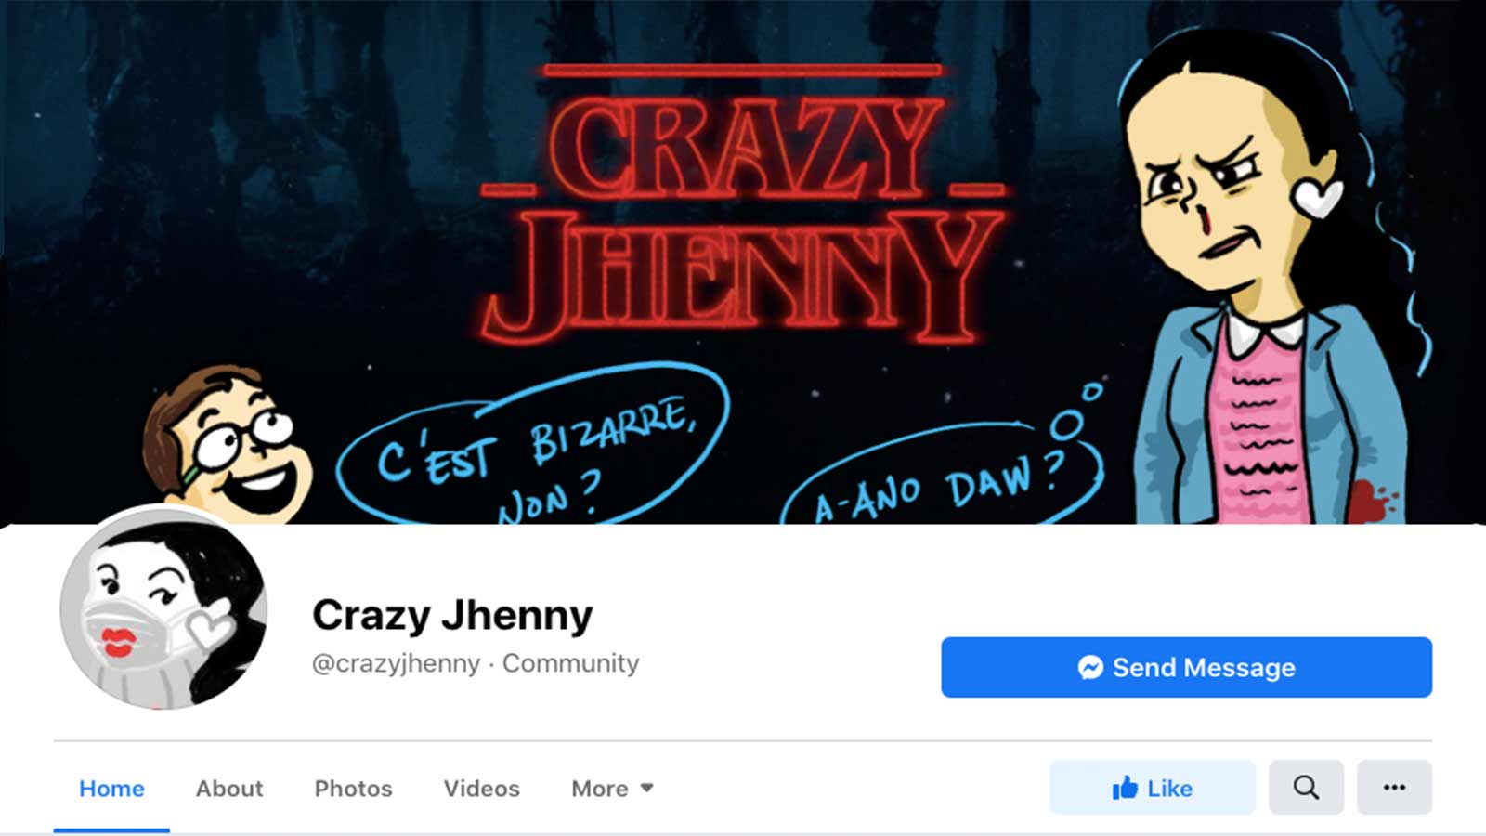Open the cover photo neon Crazy Jhenny logo
This screenshot has width=1486, height=836.
point(743,204)
